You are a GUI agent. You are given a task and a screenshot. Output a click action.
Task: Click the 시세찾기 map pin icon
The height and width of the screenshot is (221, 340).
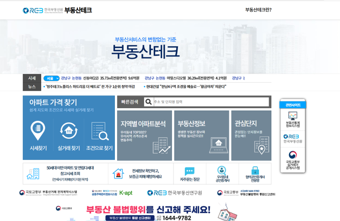click(x=38, y=130)
